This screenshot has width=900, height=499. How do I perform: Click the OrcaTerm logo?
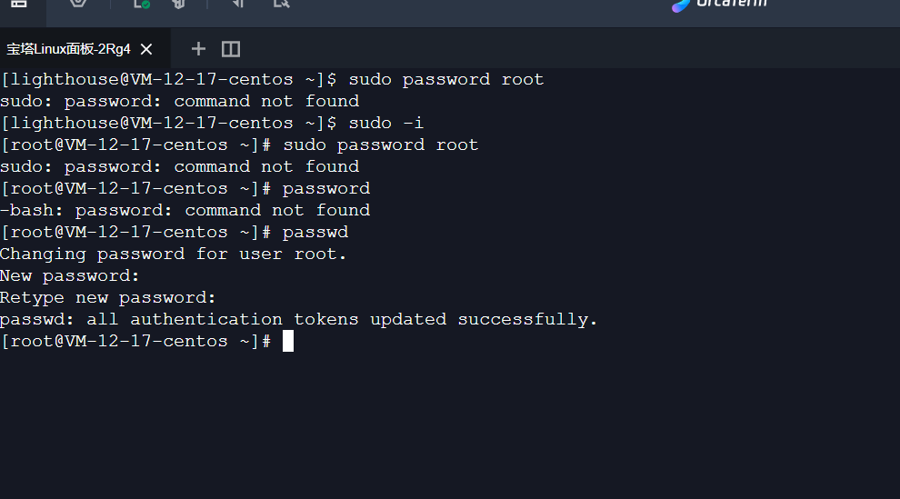coord(719,5)
